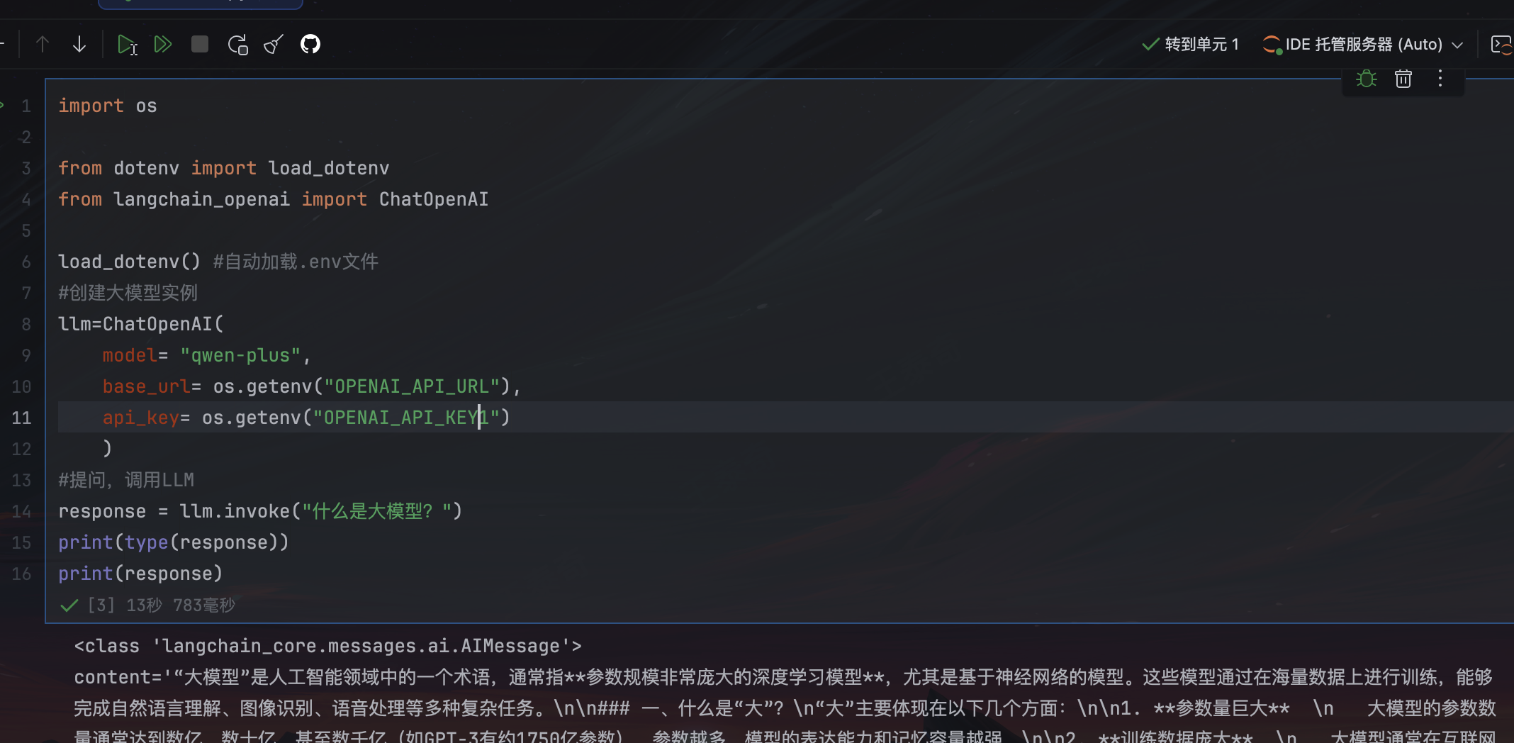Restart the kernel
Viewport: 1514px width, 743px height.
(x=237, y=44)
